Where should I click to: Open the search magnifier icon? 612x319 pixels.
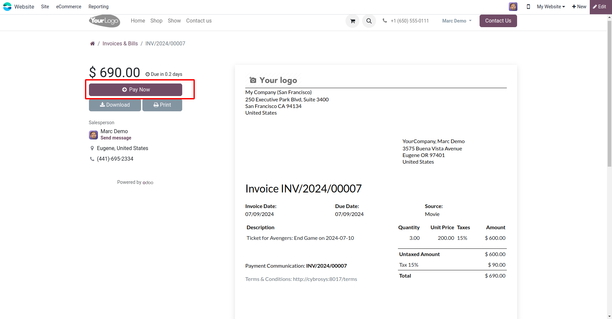click(x=369, y=21)
